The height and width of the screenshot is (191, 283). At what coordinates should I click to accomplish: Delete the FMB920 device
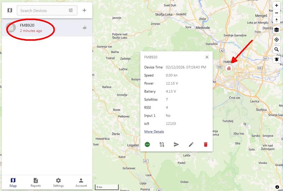click(206, 144)
